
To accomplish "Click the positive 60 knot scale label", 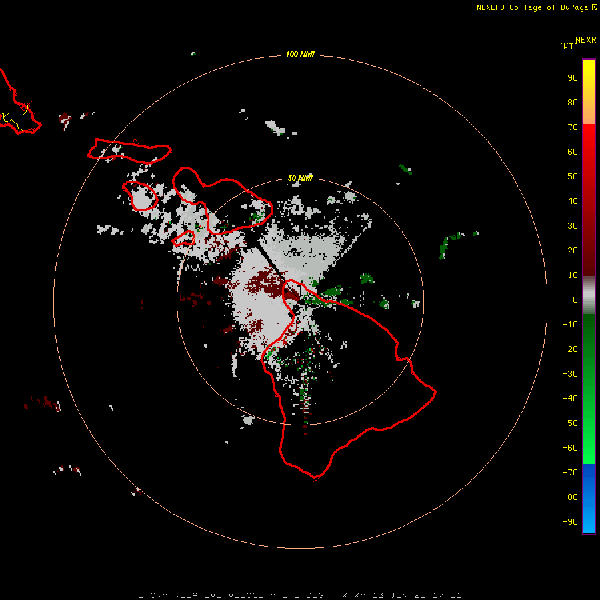I will (573, 152).
